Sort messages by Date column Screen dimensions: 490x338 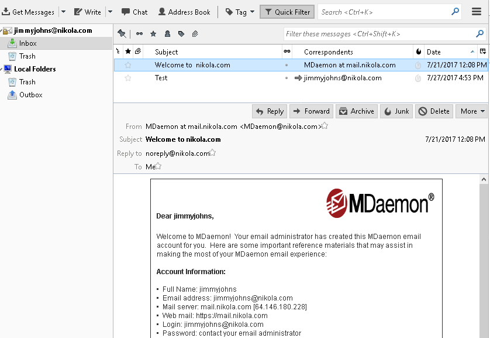[451, 52]
